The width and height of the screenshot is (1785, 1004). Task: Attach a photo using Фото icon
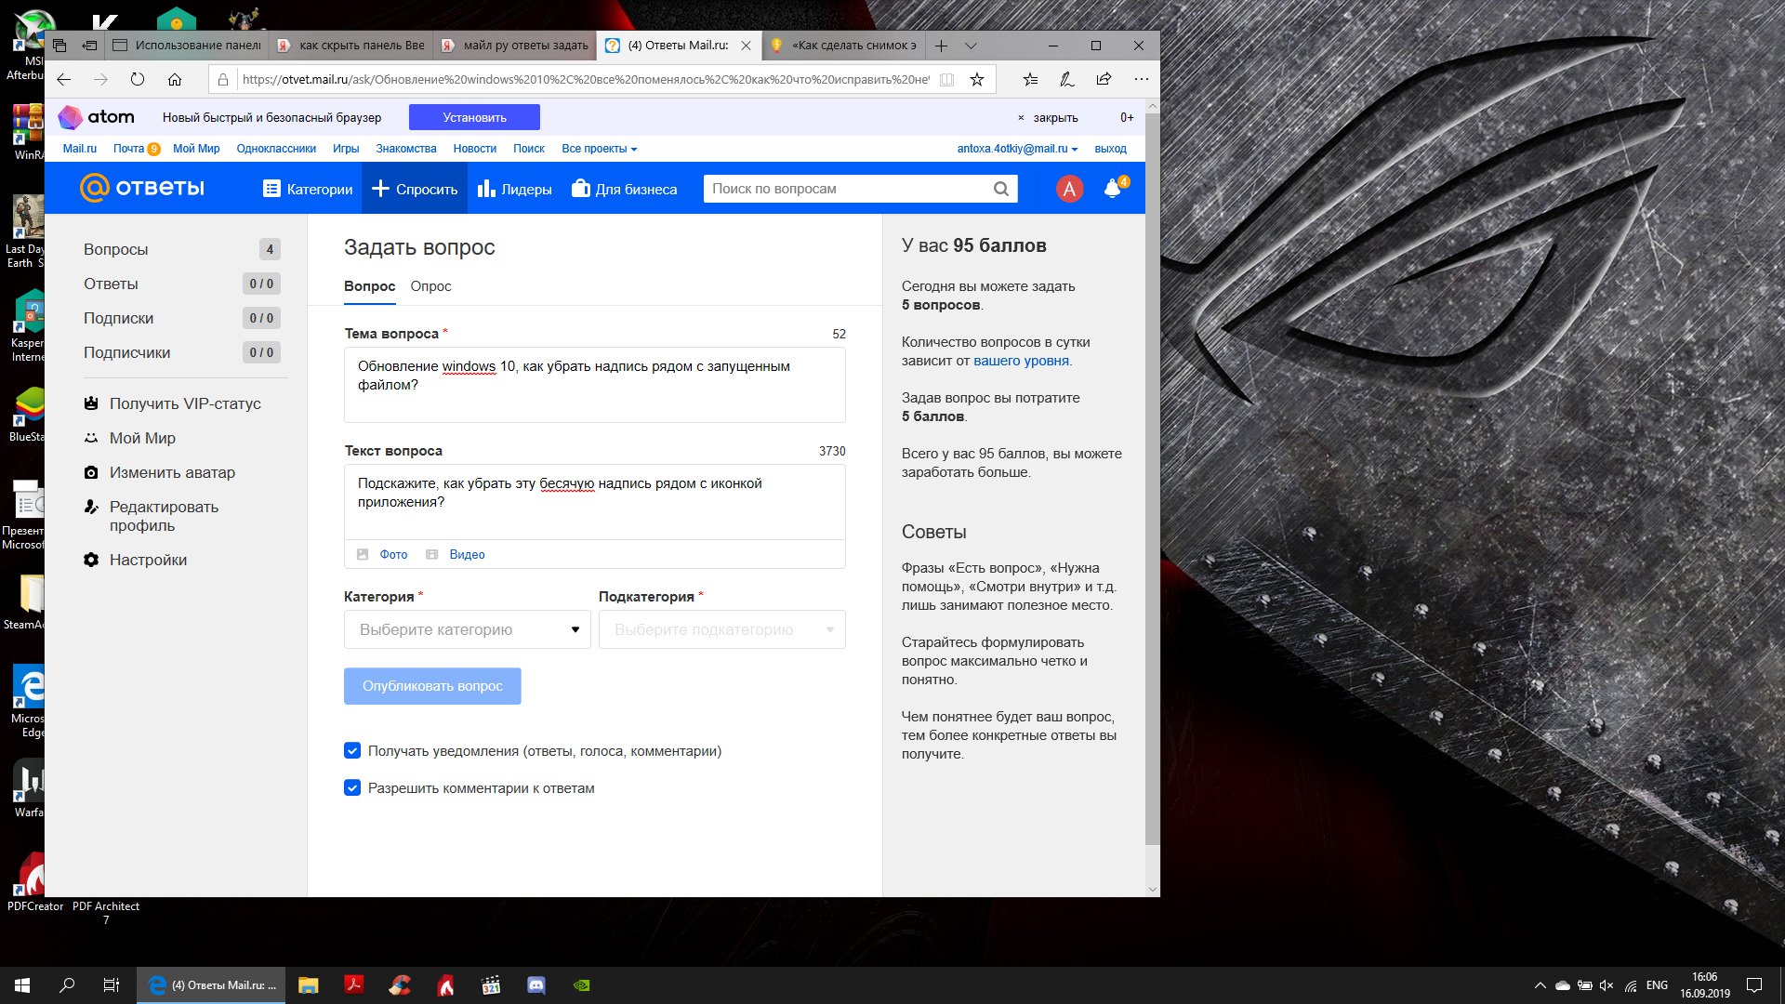[383, 555]
